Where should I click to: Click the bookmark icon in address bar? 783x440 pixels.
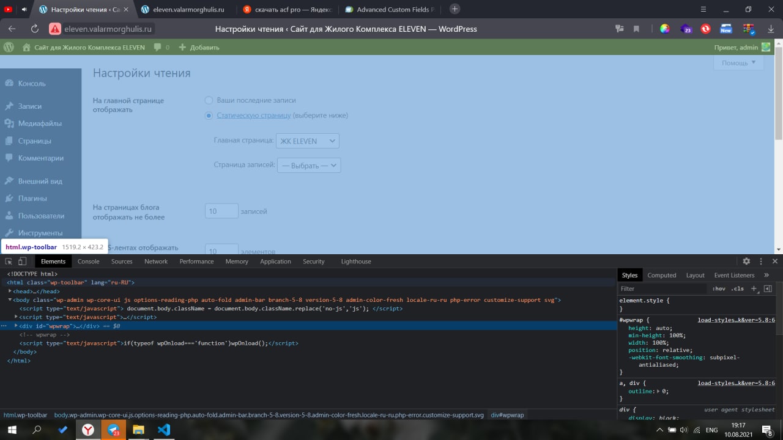point(637,29)
